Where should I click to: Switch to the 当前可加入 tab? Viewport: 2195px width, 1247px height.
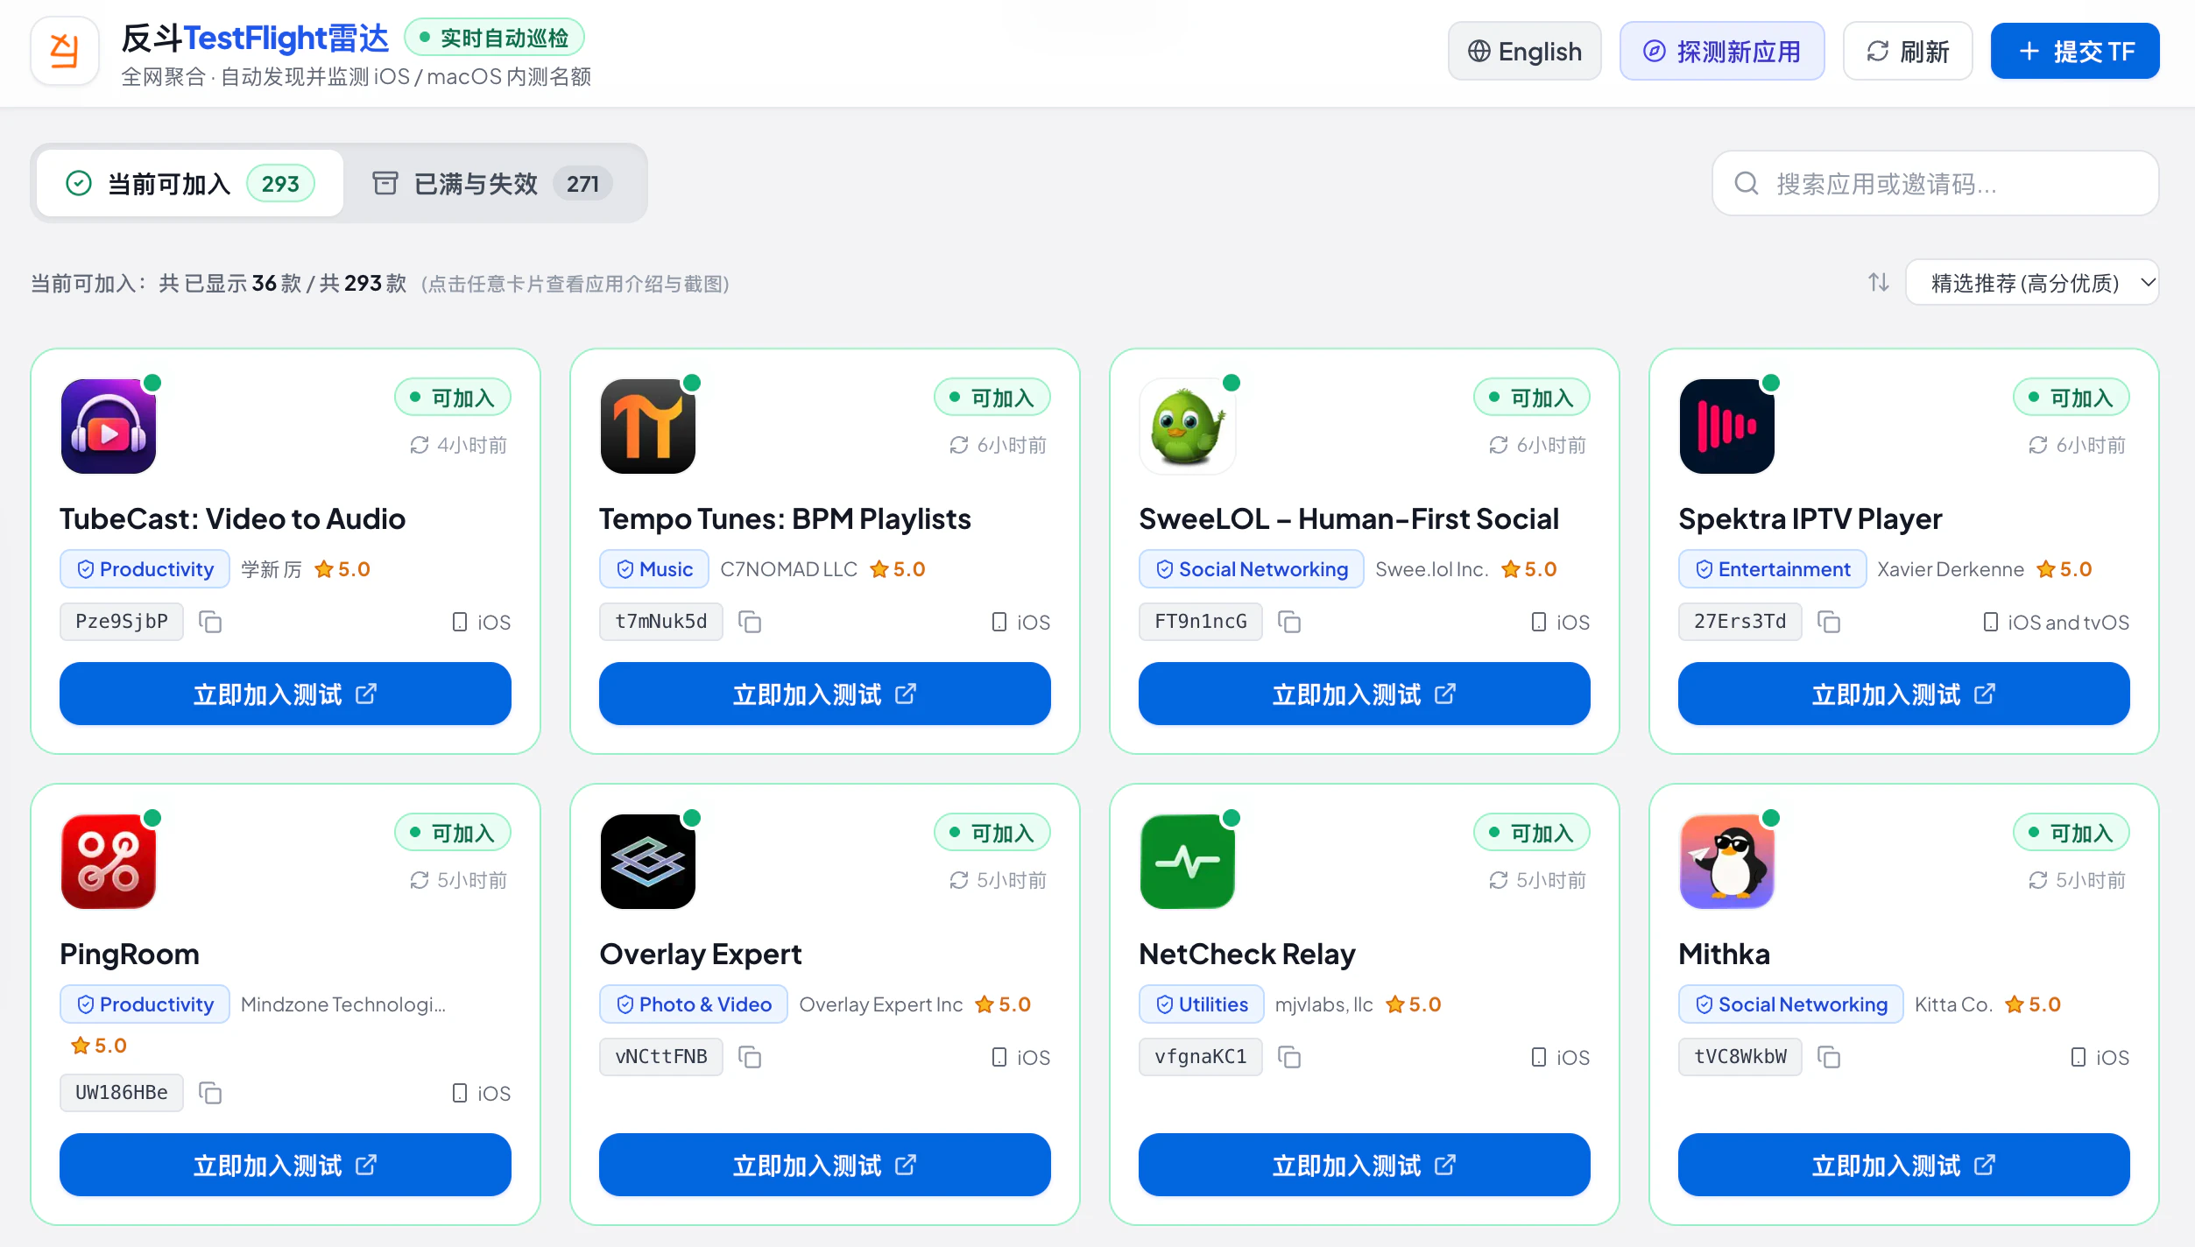click(x=190, y=183)
